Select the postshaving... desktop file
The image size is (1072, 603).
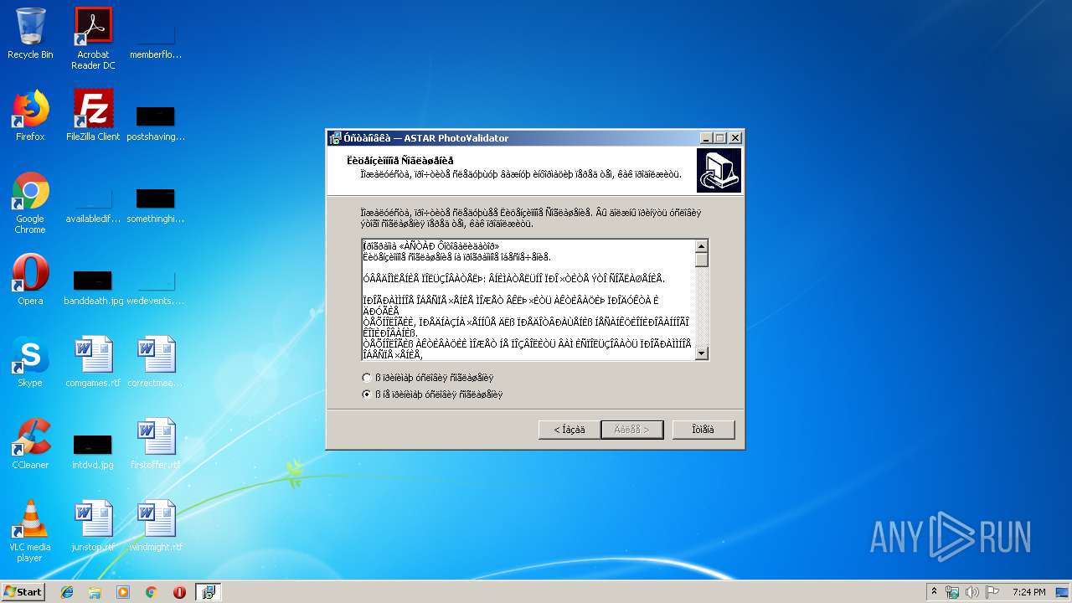click(156, 122)
